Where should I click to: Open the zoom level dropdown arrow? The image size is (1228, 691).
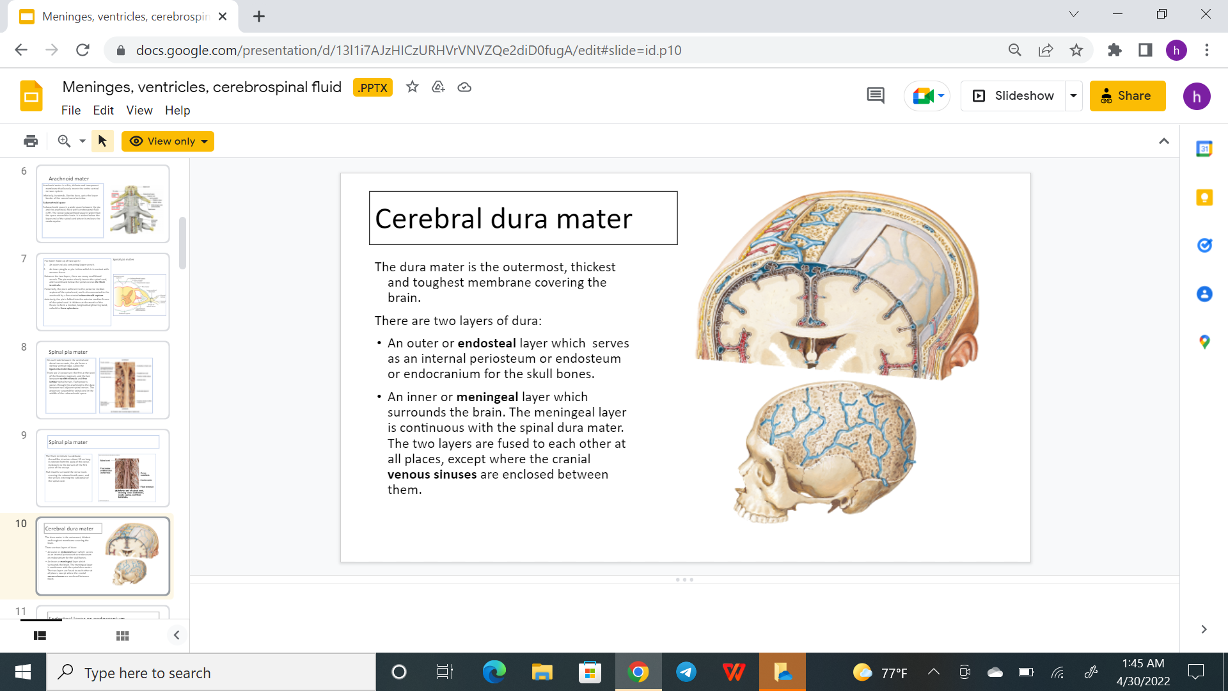[x=83, y=141]
